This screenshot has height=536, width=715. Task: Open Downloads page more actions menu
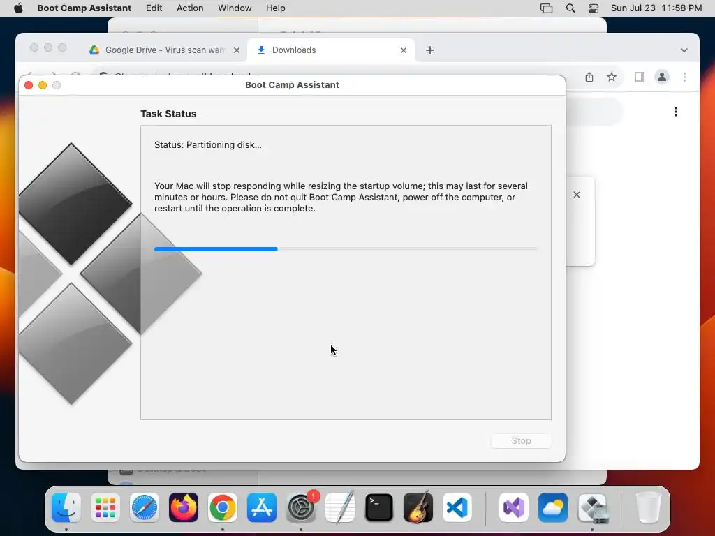tap(675, 112)
